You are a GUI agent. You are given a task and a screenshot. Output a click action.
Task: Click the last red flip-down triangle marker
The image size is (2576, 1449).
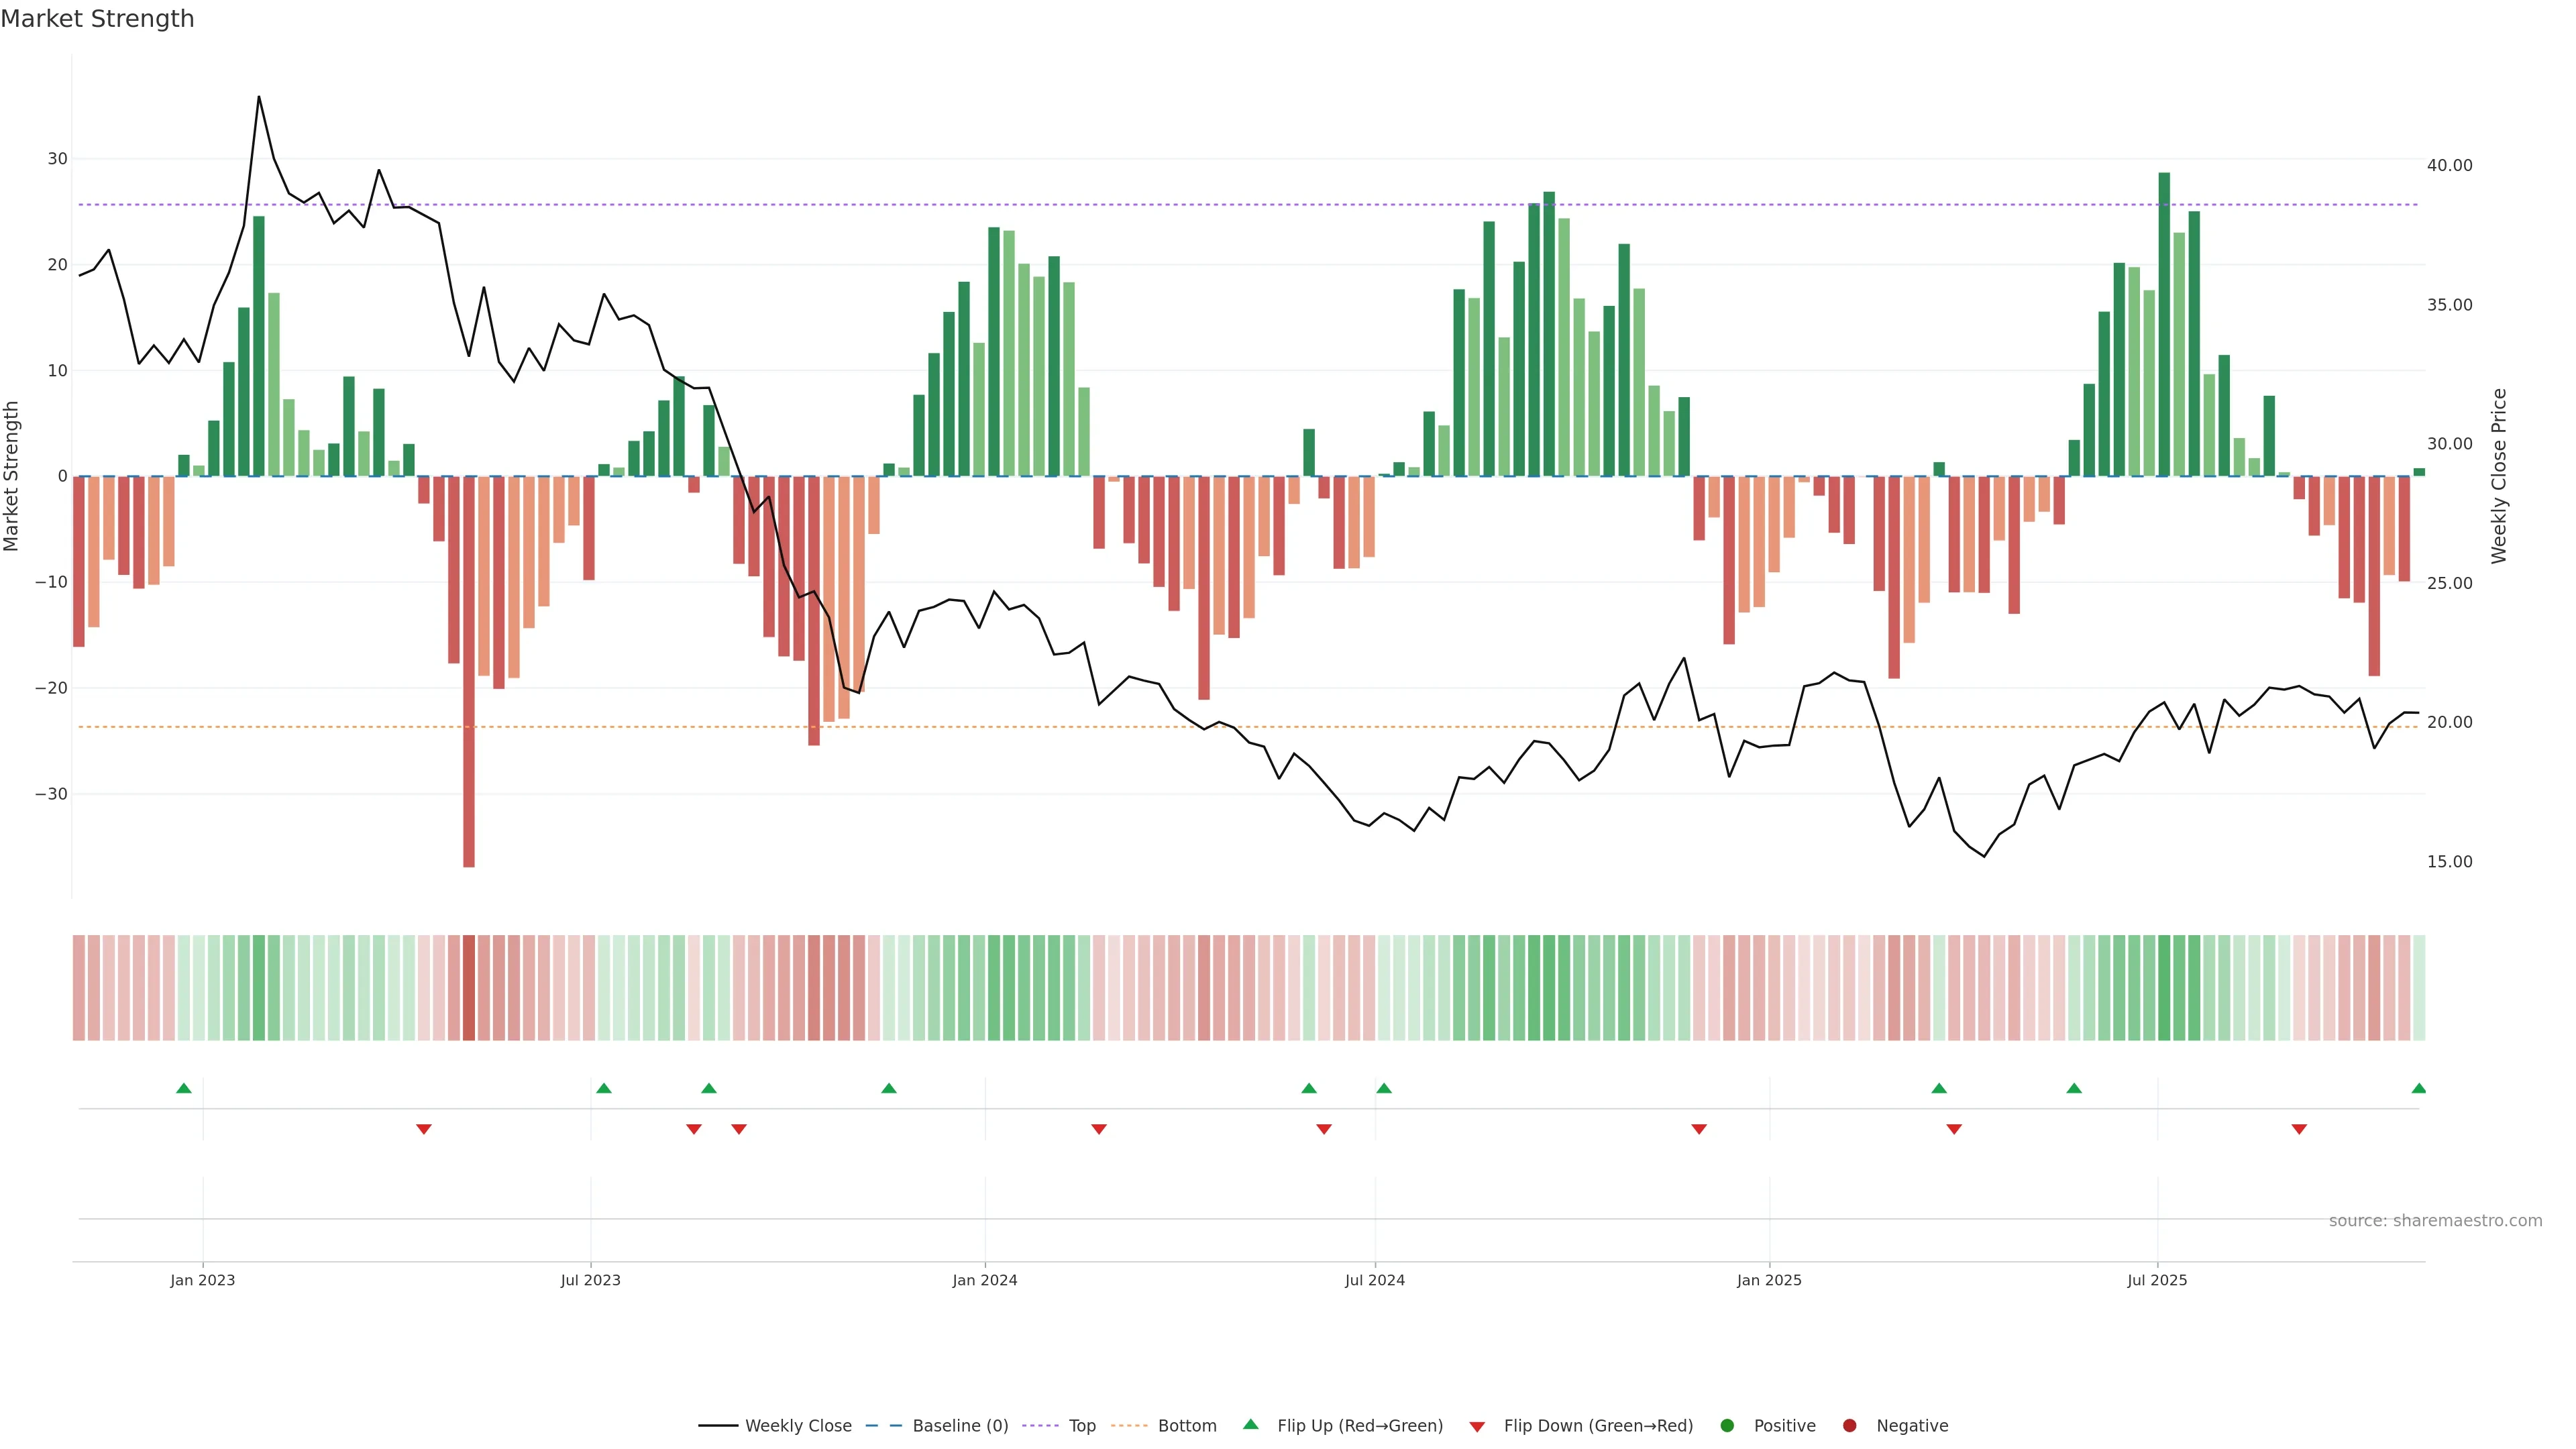pos(2299,1129)
